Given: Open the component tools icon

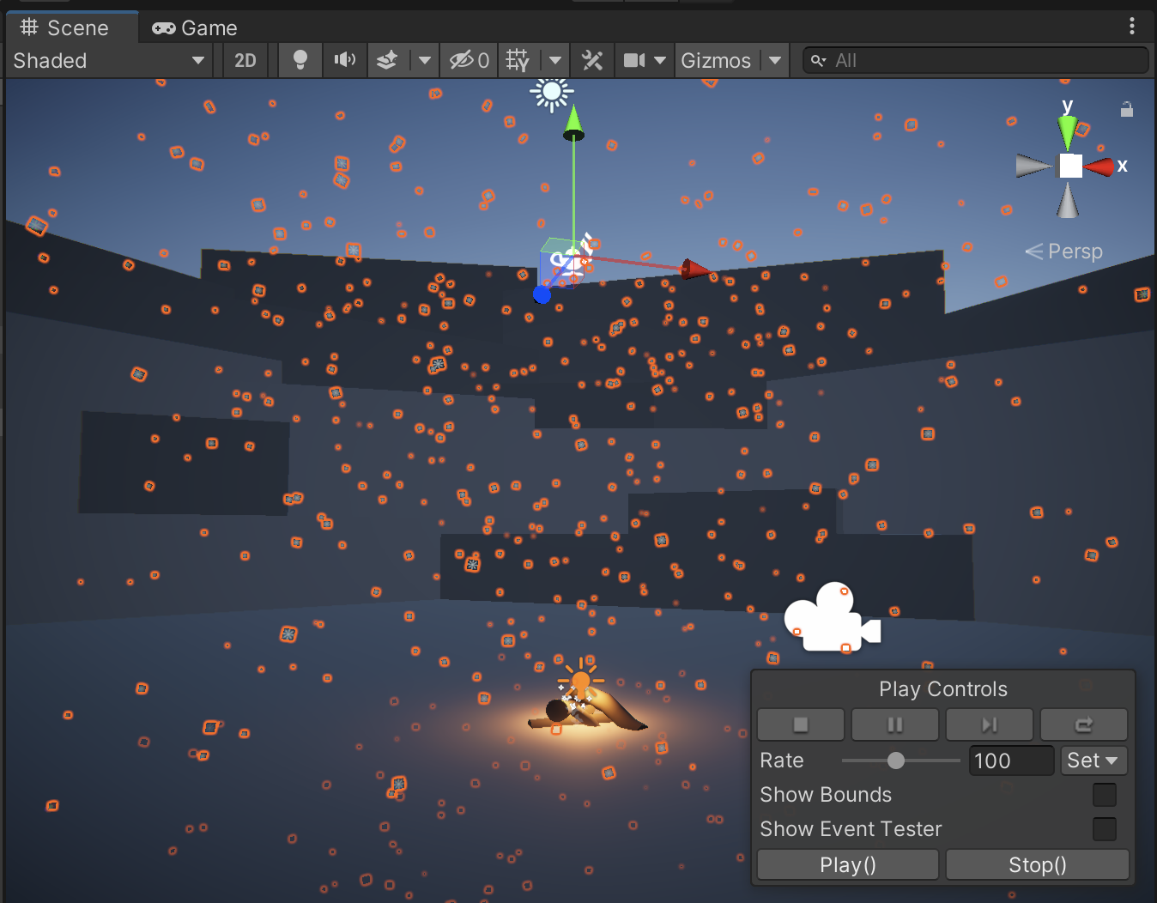Looking at the screenshot, I should click(592, 60).
